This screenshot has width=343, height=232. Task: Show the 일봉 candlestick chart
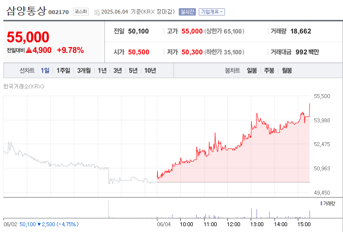click(252, 71)
